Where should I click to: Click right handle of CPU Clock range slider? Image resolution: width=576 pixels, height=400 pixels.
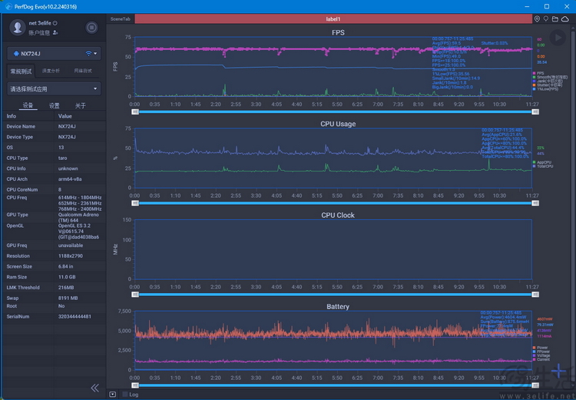pyautogui.click(x=535, y=295)
